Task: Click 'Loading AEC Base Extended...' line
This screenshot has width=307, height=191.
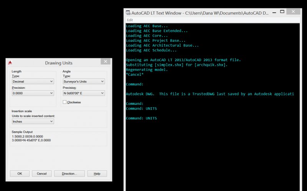Action: coord(157,31)
